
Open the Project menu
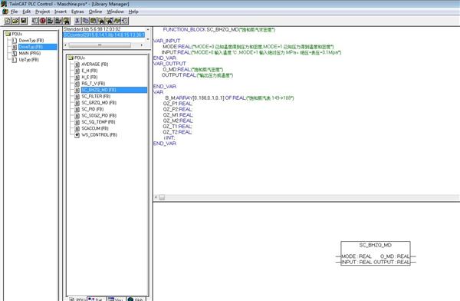coord(42,12)
